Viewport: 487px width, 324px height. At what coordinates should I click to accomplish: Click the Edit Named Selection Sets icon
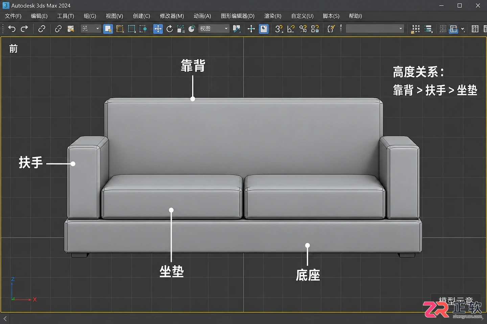pyautogui.click(x=331, y=29)
